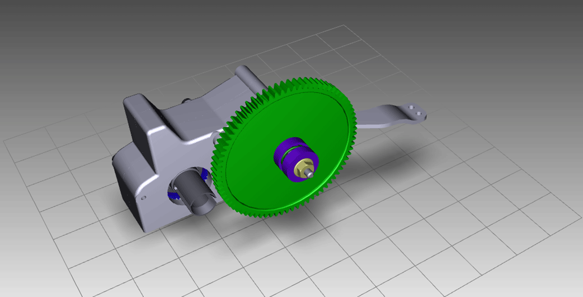Select the flat gray bracket arm
Image resolution: width=583 pixels, height=297 pixels.
point(387,117)
